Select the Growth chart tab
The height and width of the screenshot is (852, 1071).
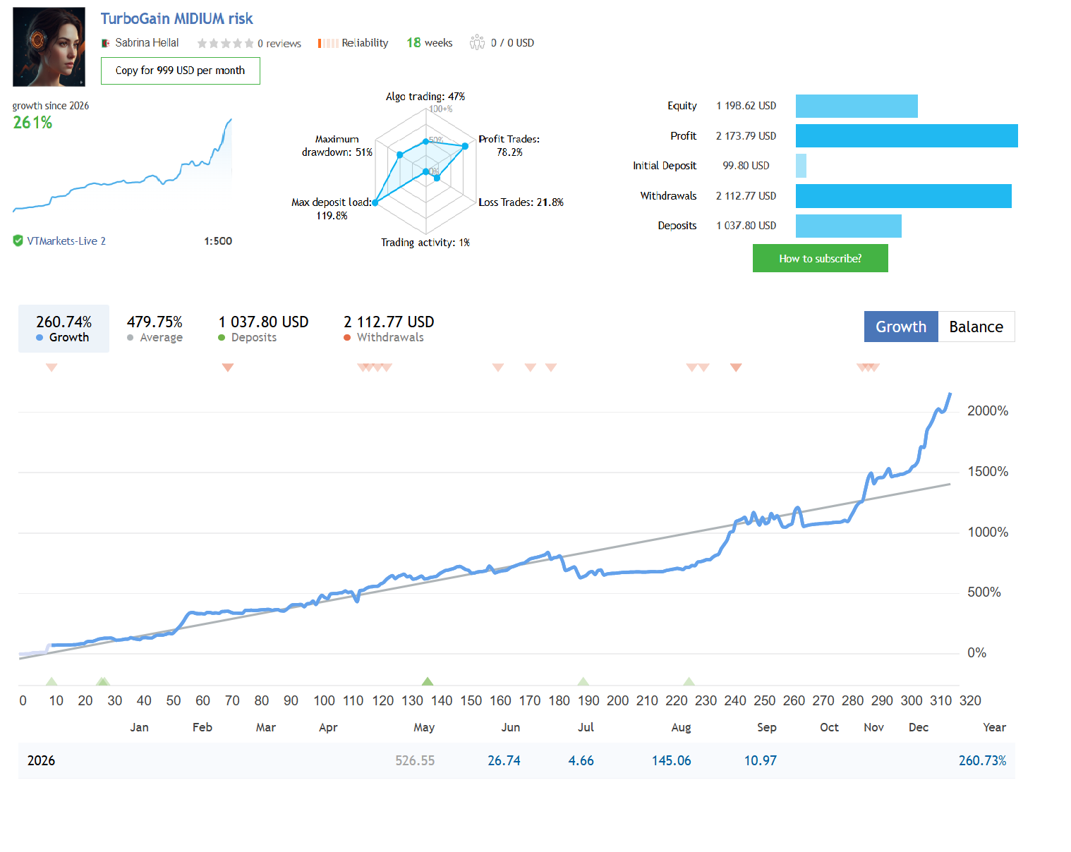[x=901, y=327]
